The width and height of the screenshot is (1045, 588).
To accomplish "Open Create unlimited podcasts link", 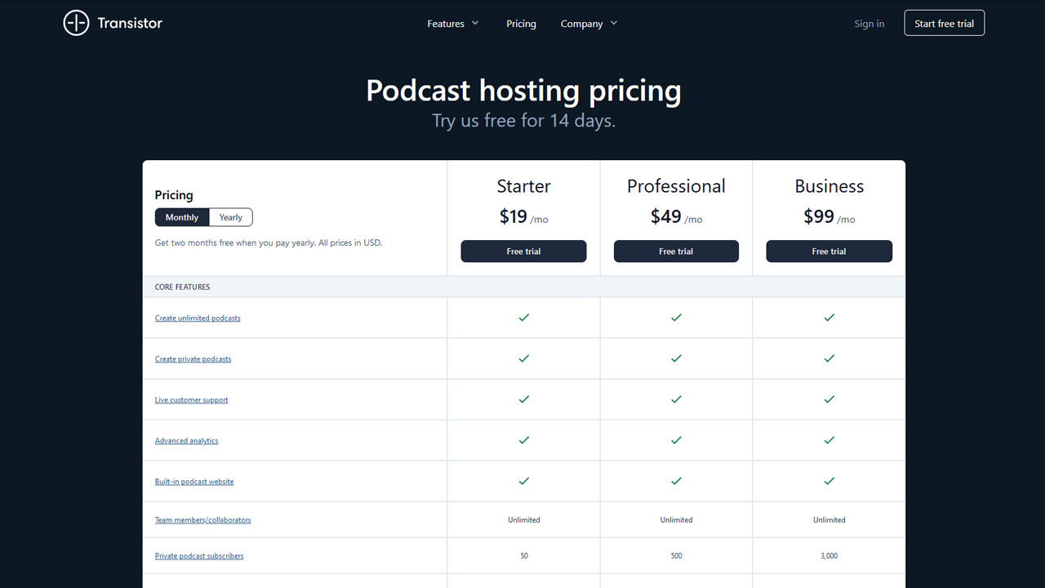I will coord(198,318).
